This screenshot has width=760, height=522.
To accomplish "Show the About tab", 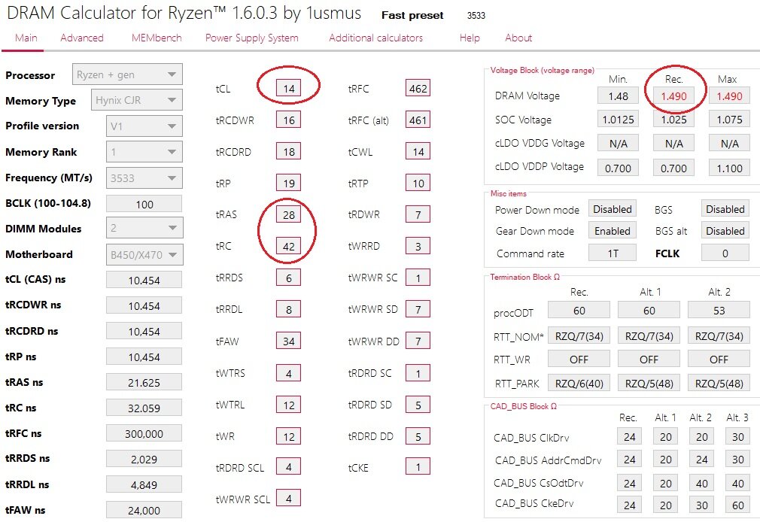I will click(518, 38).
